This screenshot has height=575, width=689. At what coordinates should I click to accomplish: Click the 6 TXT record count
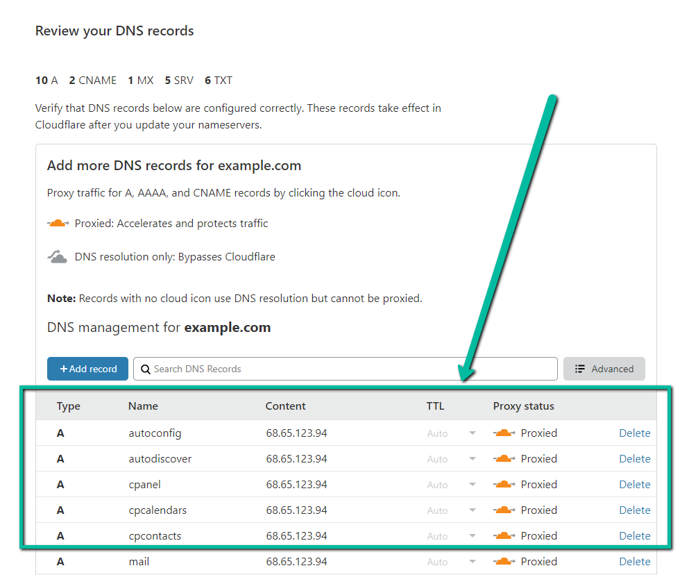click(219, 81)
